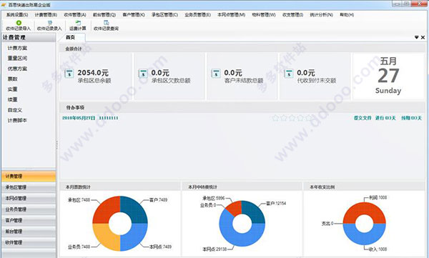
Task: Open the 前台管理(Q) menu
Action: click(x=104, y=15)
